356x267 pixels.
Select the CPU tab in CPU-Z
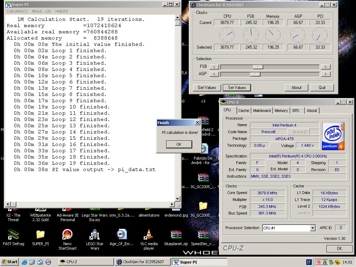click(x=227, y=110)
